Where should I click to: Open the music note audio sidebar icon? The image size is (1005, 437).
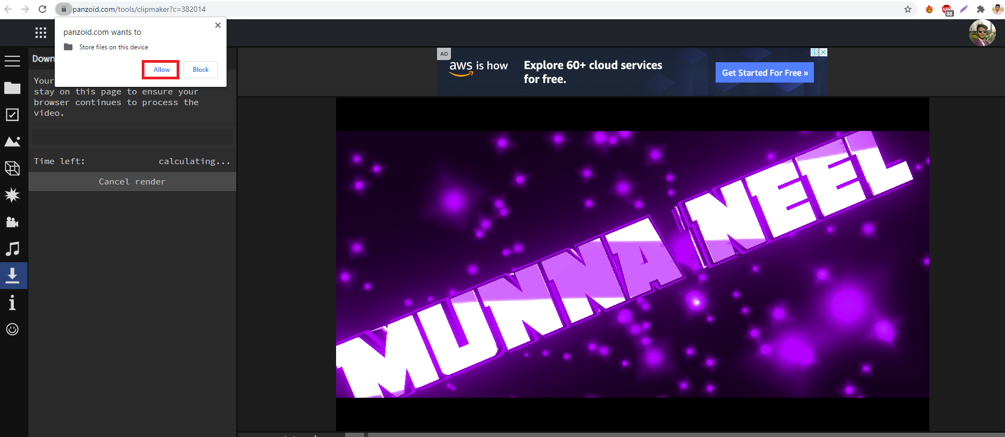coord(12,249)
